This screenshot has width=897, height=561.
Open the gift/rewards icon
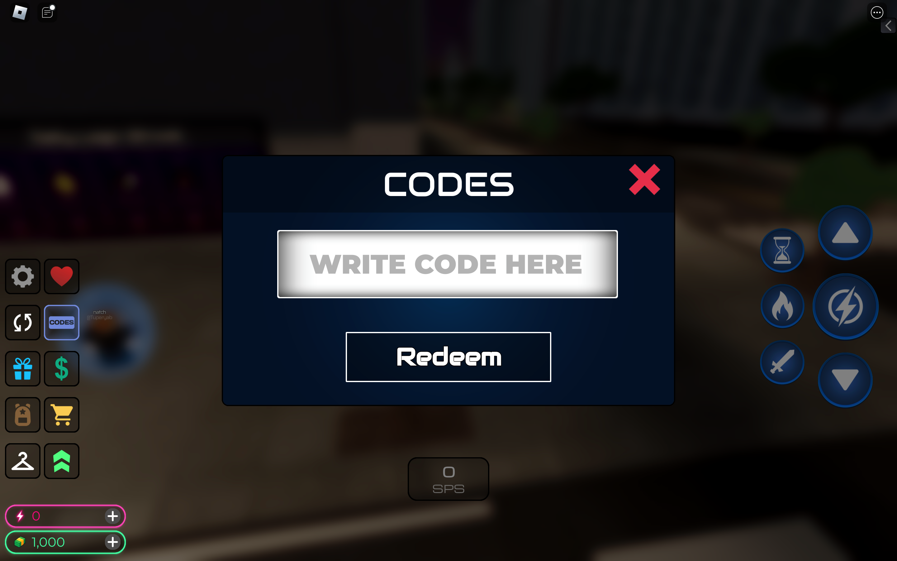pyautogui.click(x=23, y=368)
